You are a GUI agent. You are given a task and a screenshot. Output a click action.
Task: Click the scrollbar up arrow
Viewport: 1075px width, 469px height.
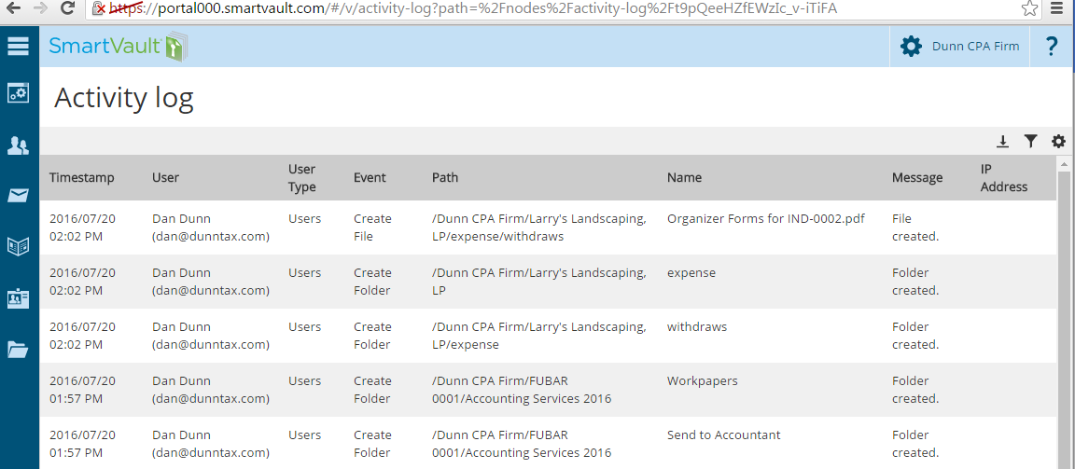[1066, 164]
